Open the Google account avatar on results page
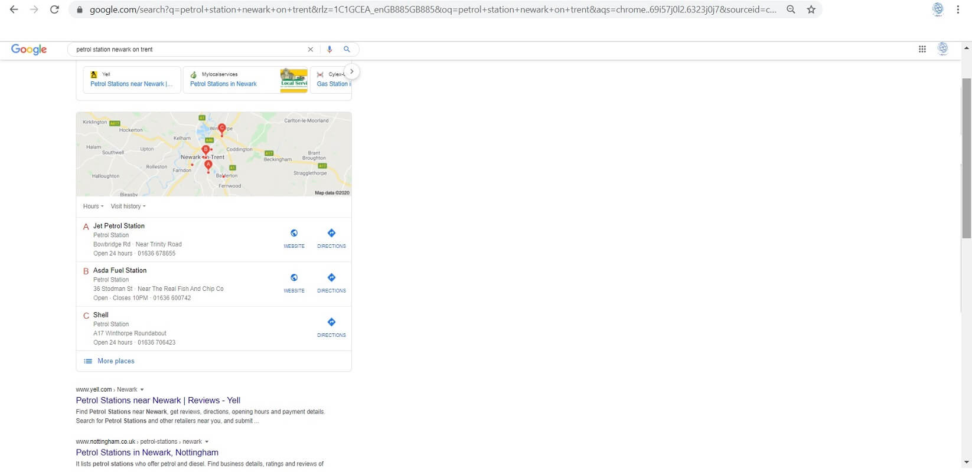 coord(943,49)
